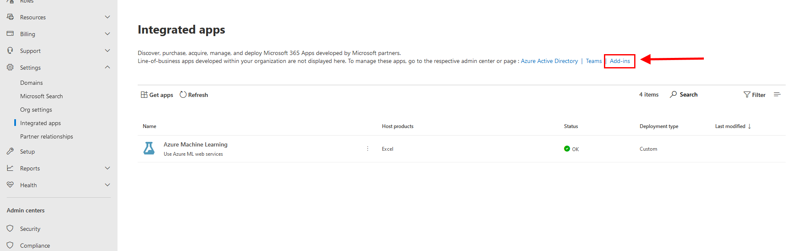The width and height of the screenshot is (805, 251).
Task: Collapse the Settings section chevron
Action: (x=107, y=67)
